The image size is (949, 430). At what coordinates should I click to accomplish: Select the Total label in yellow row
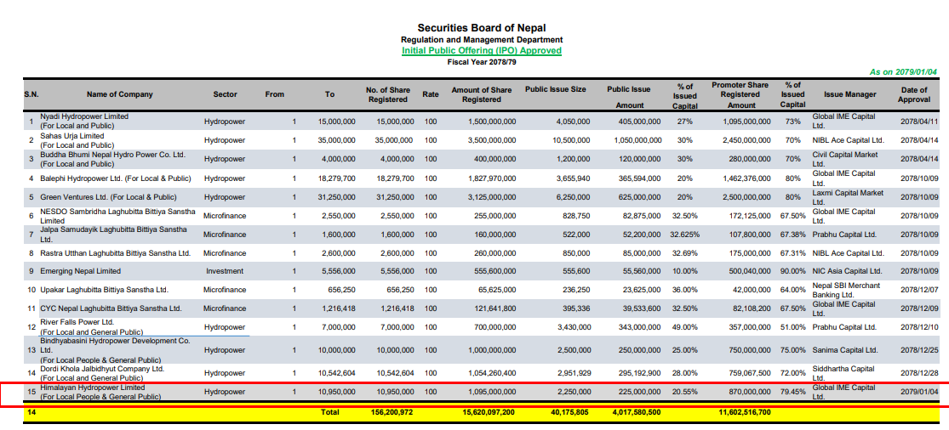tap(329, 412)
